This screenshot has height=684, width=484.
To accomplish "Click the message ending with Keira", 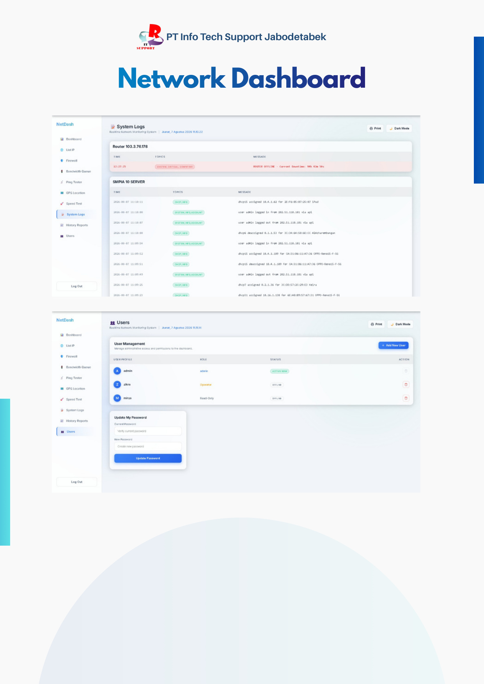I will tap(278, 285).
